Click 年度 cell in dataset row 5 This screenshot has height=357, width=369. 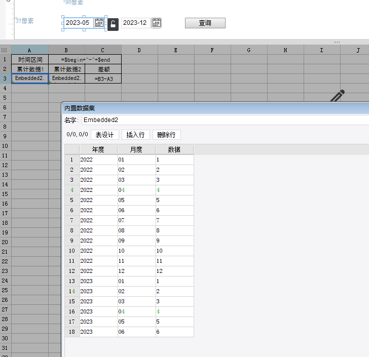coord(99,200)
